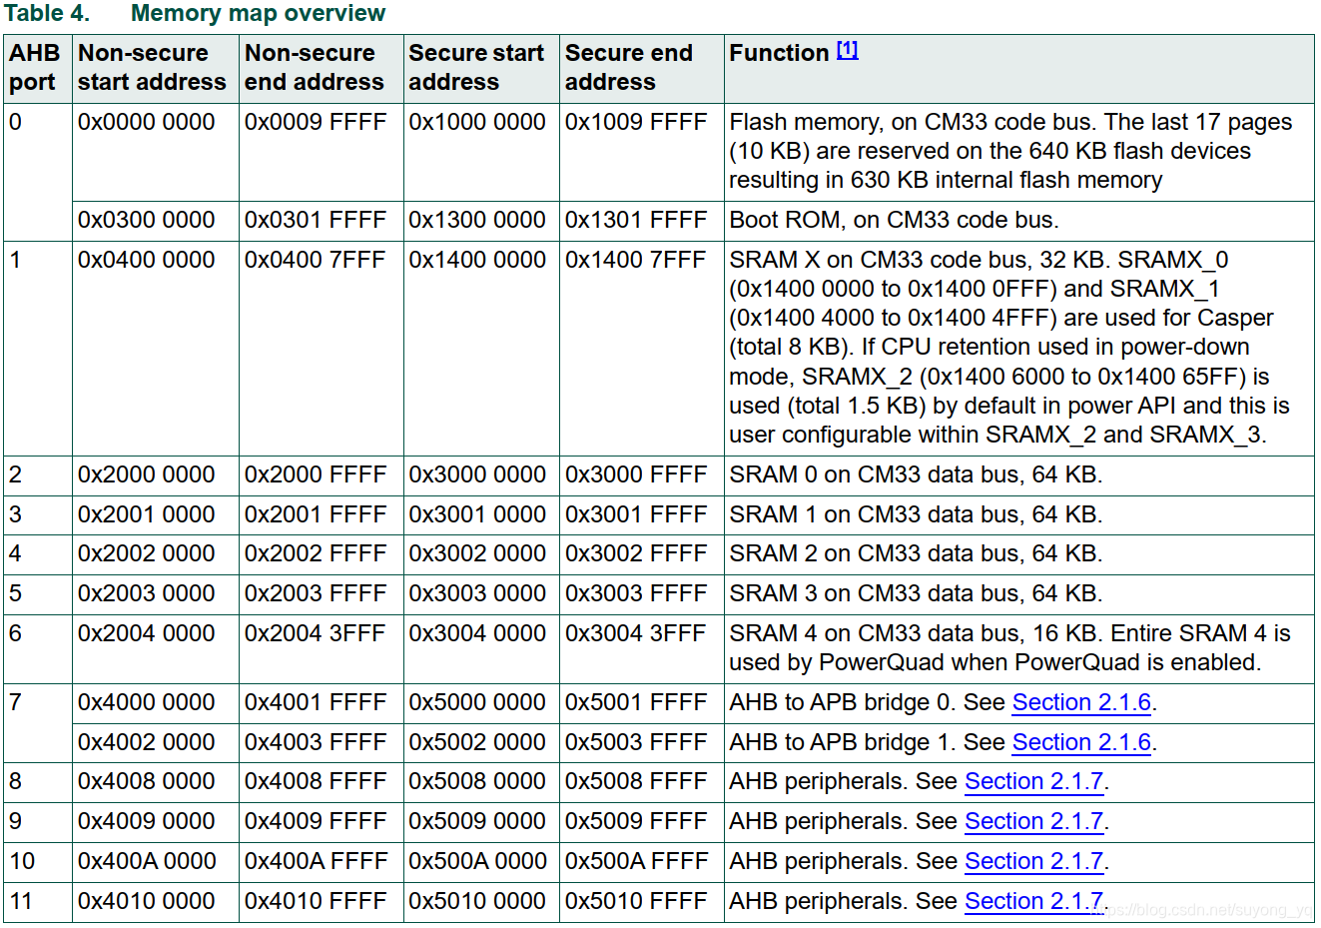Click 'SRAM 2 on CM33 data bus' description
The width and height of the screenshot is (1321, 928).
tap(916, 553)
